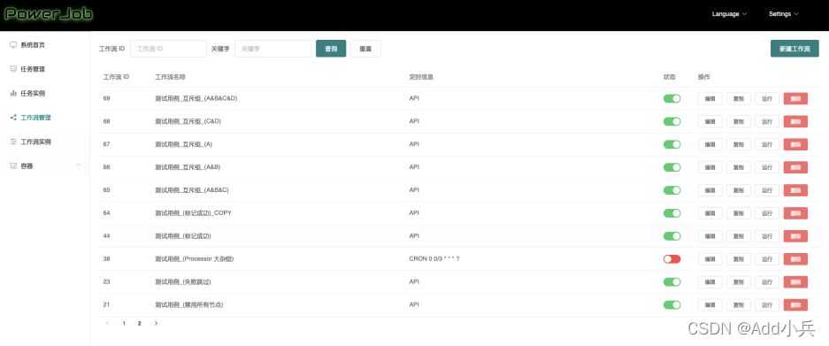Toggle status of (标记成功)_COPY workflow 64

point(672,213)
